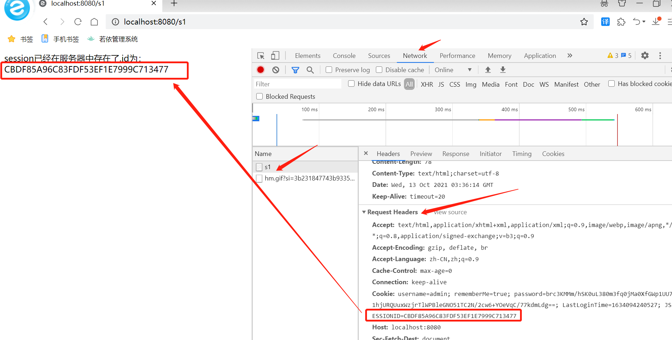
Task: Select the hm.gif request row
Action: click(x=305, y=178)
